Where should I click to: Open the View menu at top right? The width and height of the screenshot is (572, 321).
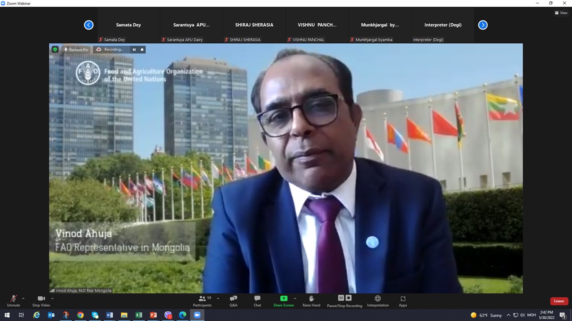tap(561, 13)
